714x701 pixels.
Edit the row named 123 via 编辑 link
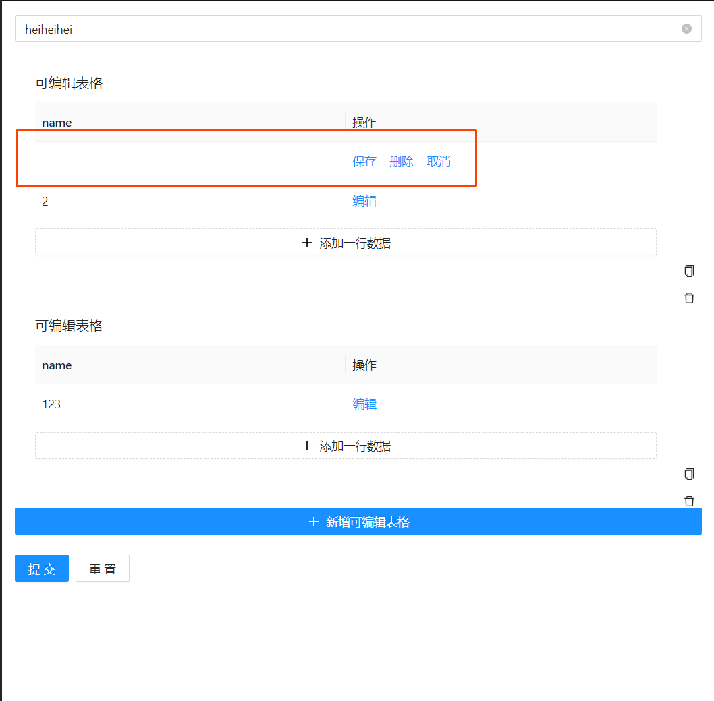[x=364, y=404]
